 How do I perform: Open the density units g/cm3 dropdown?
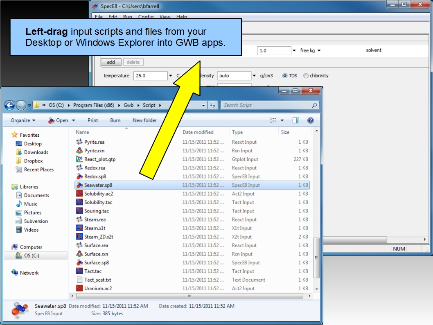point(254,76)
